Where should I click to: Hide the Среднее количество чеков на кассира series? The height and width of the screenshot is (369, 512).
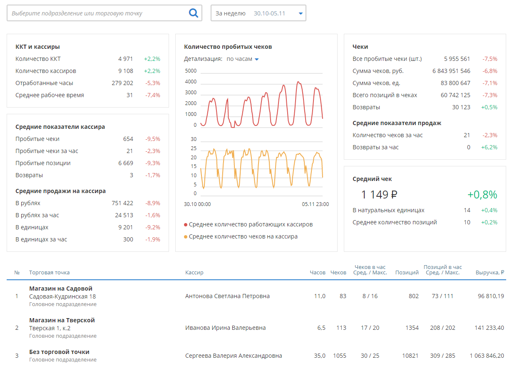[x=243, y=236]
